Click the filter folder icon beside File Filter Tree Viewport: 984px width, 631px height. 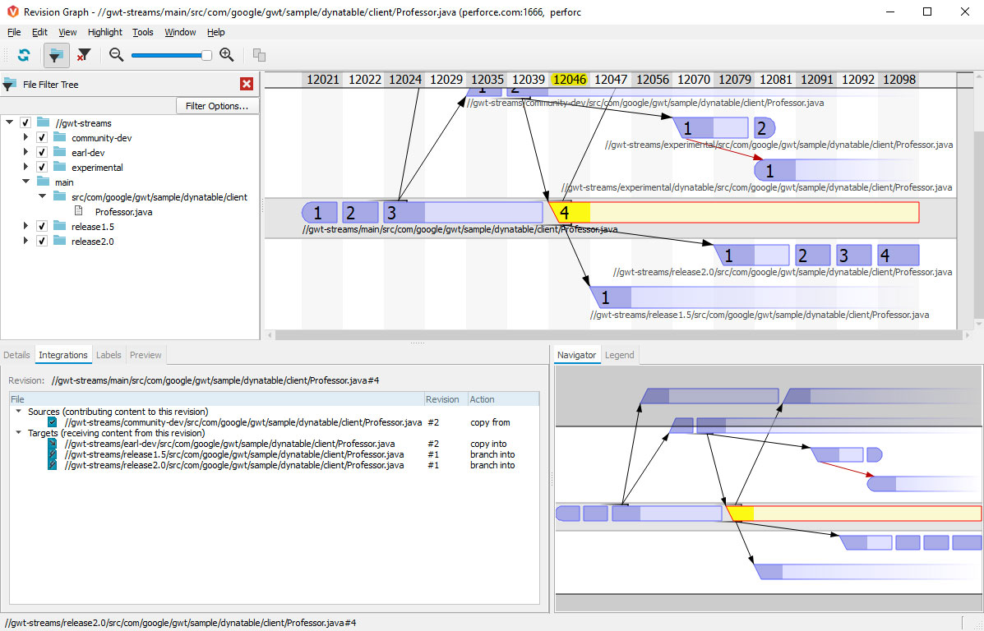pyautogui.click(x=10, y=83)
